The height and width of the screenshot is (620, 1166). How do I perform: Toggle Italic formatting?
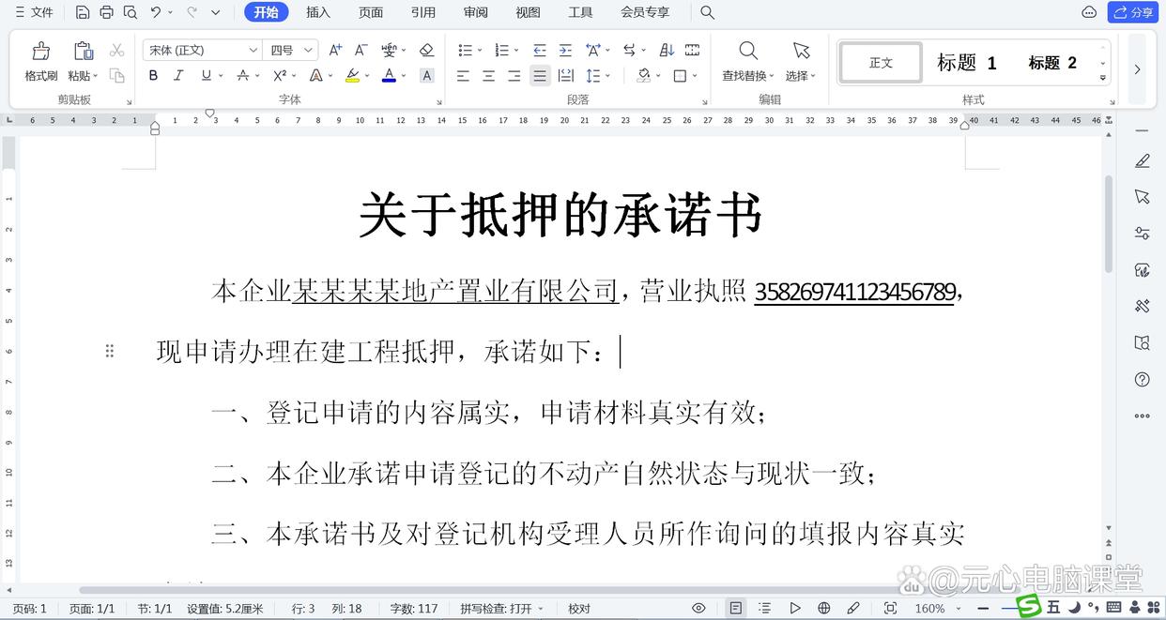point(178,75)
